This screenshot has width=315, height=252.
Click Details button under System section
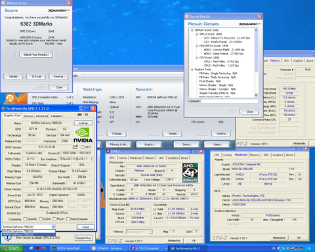tap(173, 133)
